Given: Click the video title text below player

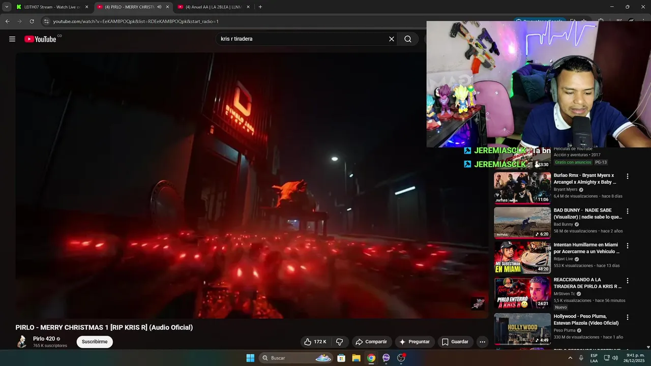Looking at the screenshot, I should (104, 327).
